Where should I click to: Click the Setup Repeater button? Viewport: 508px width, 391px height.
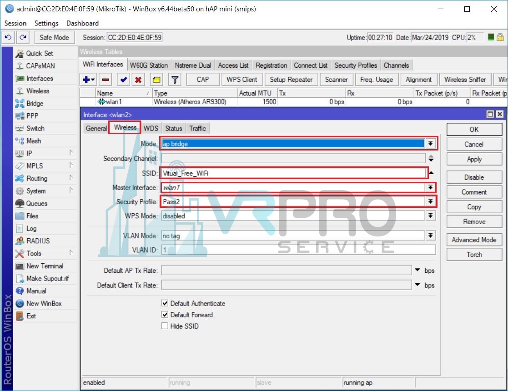coord(291,80)
